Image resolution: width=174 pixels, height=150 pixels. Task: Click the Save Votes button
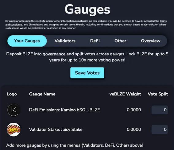pos(87,73)
